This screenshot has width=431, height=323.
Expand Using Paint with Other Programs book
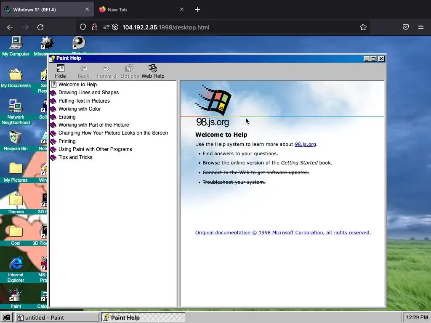click(53, 149)
